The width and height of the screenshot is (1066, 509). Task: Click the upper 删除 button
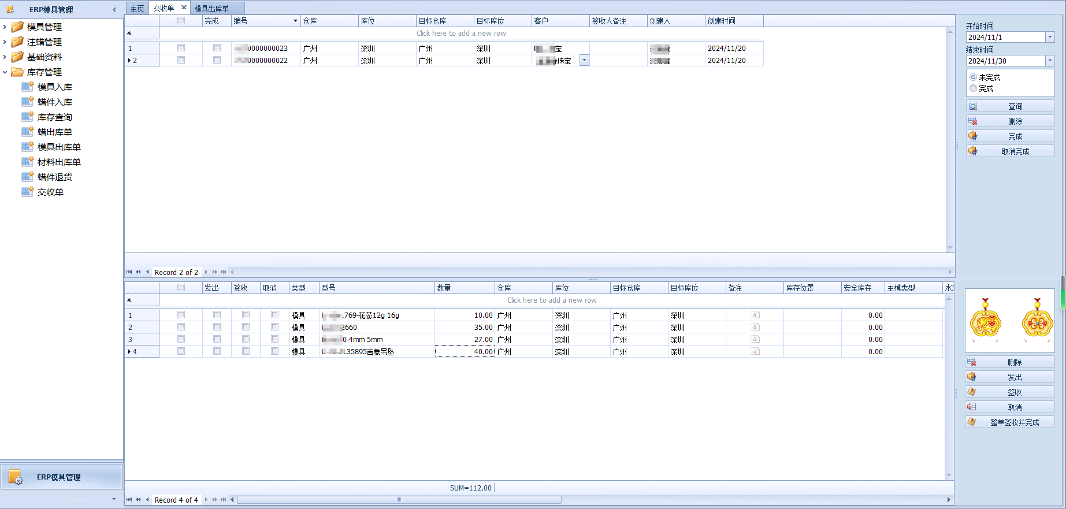[x=1010, y=121]
